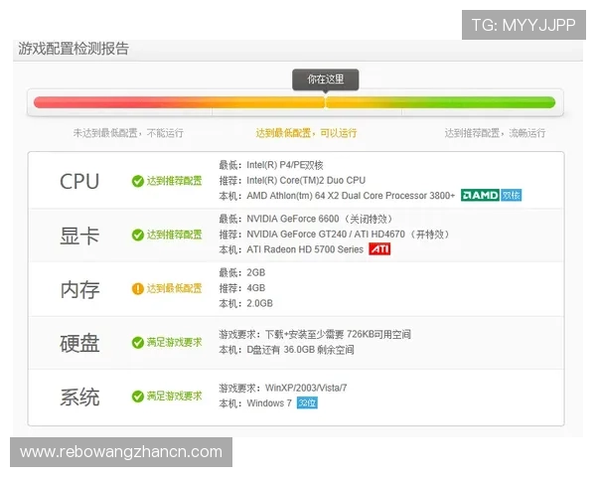Image resolution: width=596 pixels, height=477 pixels.
Task: Click the D盘还有 36.0GB 剩余空间 line
Action: coord(287,350)
